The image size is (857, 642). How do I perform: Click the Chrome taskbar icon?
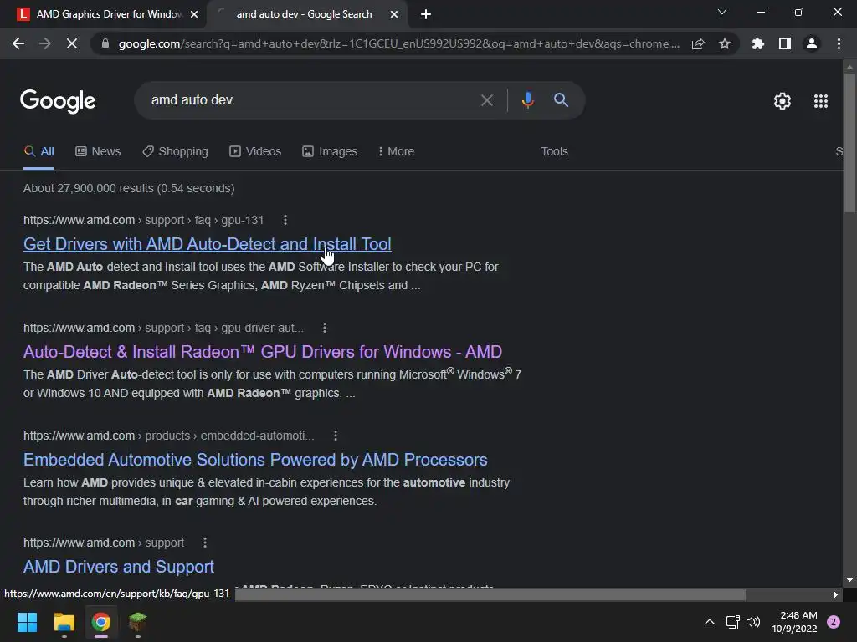101,622
